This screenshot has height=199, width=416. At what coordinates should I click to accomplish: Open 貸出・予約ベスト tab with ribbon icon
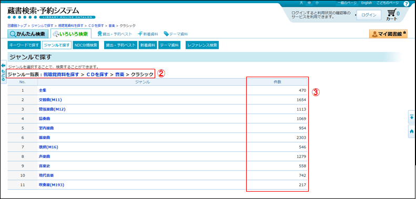[115, 34]
